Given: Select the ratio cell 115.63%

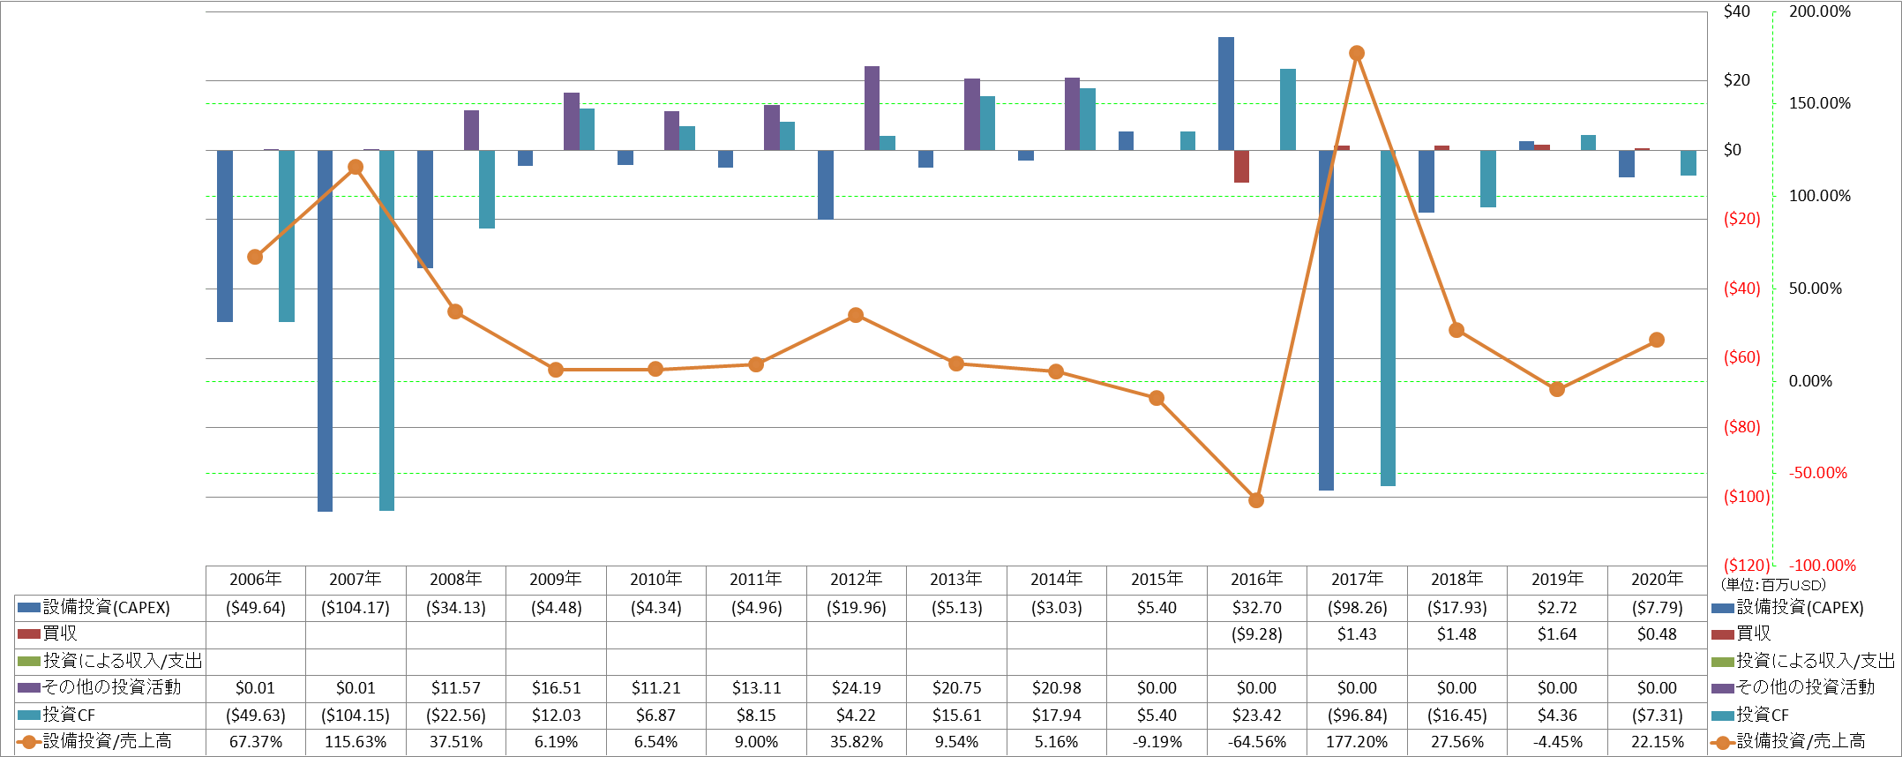Looking at the screenshot, I should (356, 742).
